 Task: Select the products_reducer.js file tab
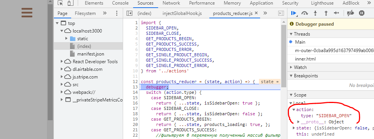[232, 13]
